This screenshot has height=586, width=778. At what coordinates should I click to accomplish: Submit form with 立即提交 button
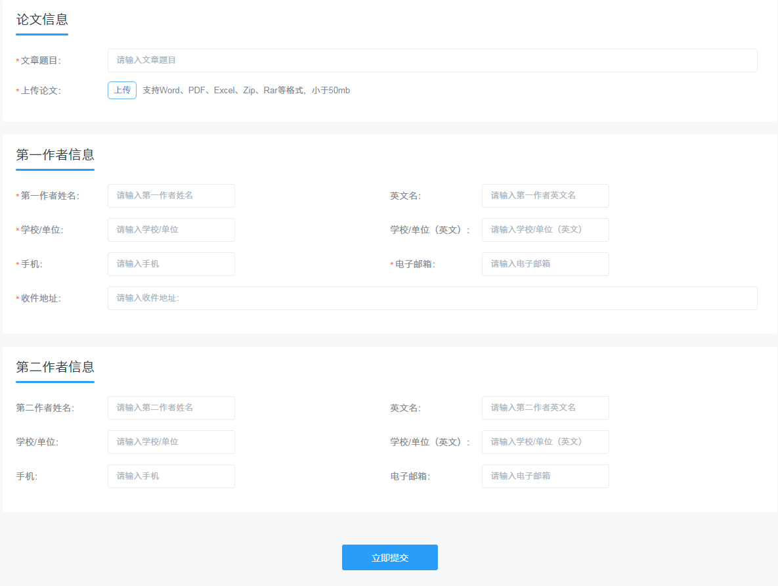390,557
